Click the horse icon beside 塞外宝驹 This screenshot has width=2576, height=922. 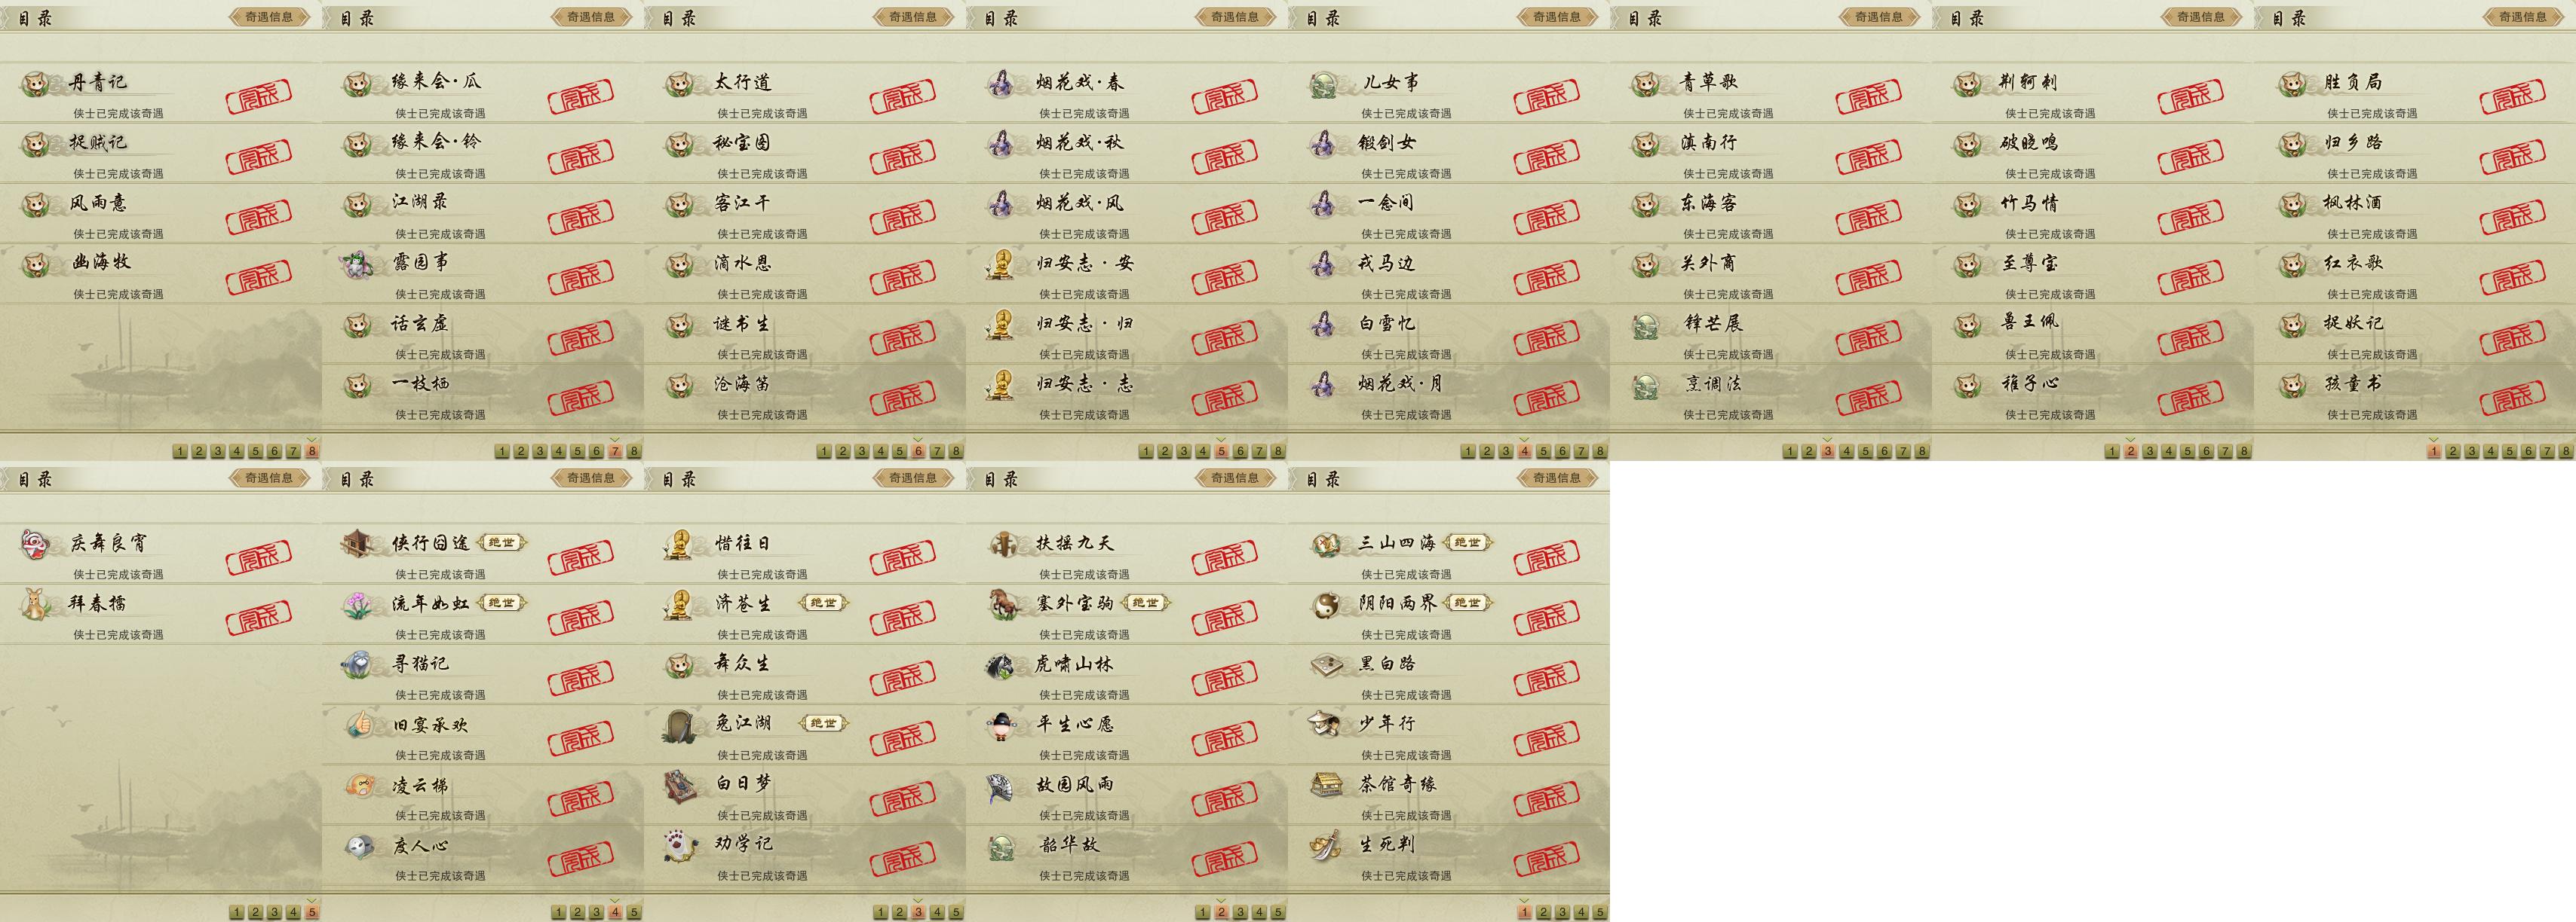tap(1003, 603)
